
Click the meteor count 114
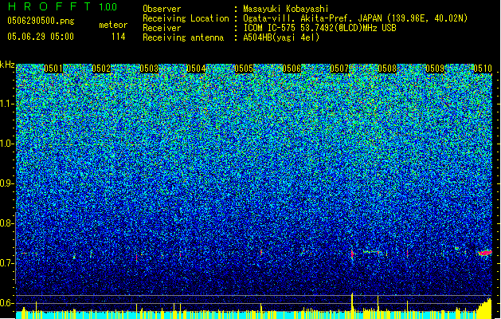118,37
